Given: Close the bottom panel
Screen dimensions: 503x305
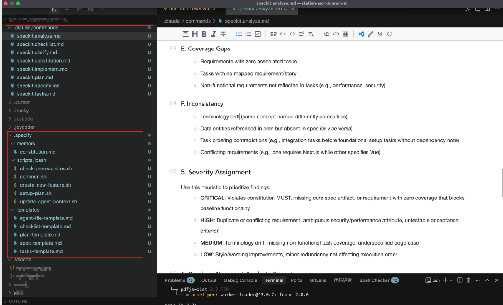Looking at the screenshot, I should pyautogui.click(x=497, y=280).
